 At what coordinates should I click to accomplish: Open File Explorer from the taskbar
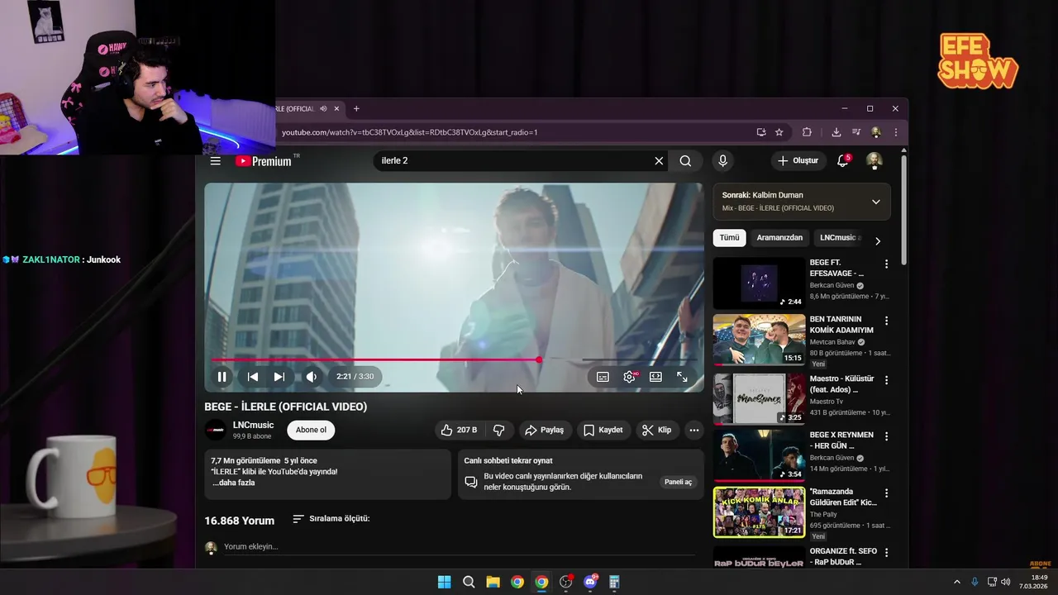(493, 582)
